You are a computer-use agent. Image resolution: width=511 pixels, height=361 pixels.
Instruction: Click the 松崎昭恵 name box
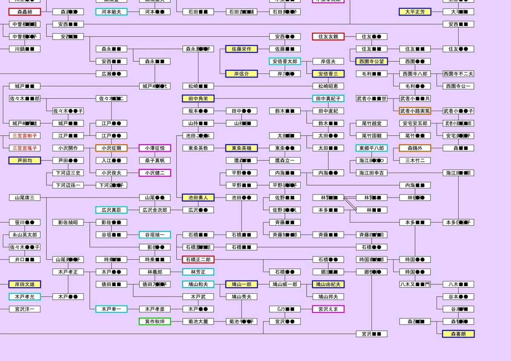328,86
